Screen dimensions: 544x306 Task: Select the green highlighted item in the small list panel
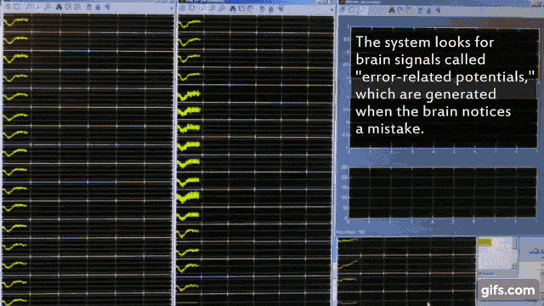(484, 241)
